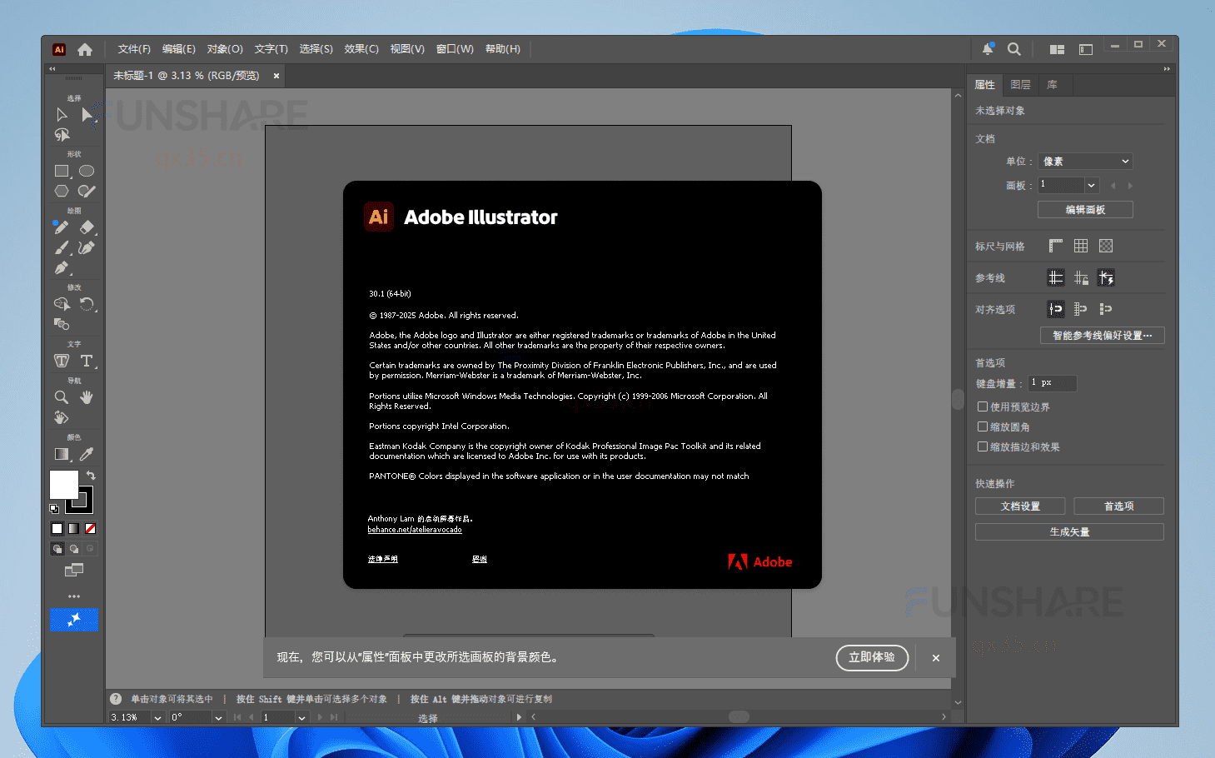
Task: Select the Ellipse tool
Action: tap(87, 171)
